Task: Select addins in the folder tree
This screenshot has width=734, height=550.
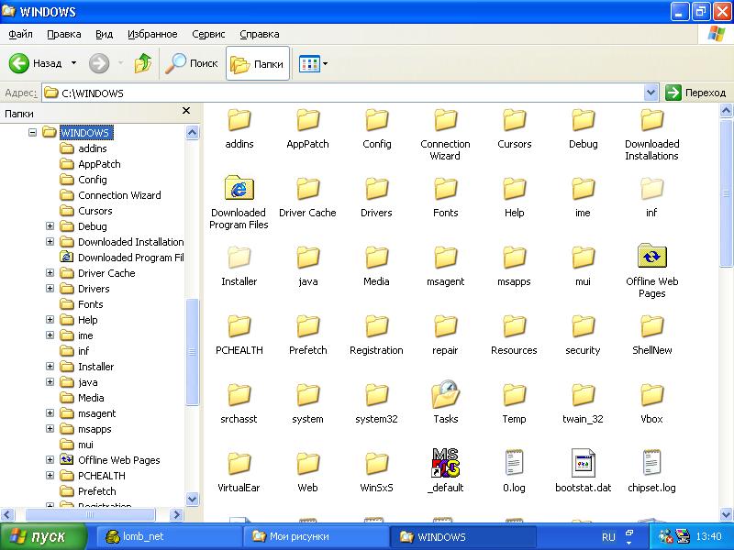Action: click(93, 148)
